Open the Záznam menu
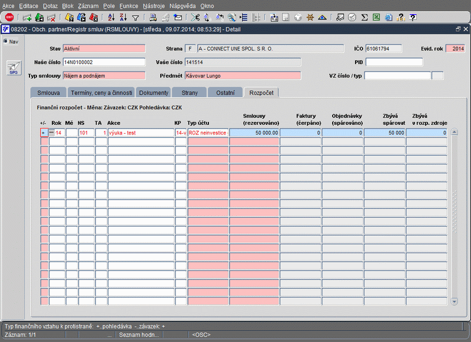471x342 pixels. pyautogui.click(x=87, y=5)
